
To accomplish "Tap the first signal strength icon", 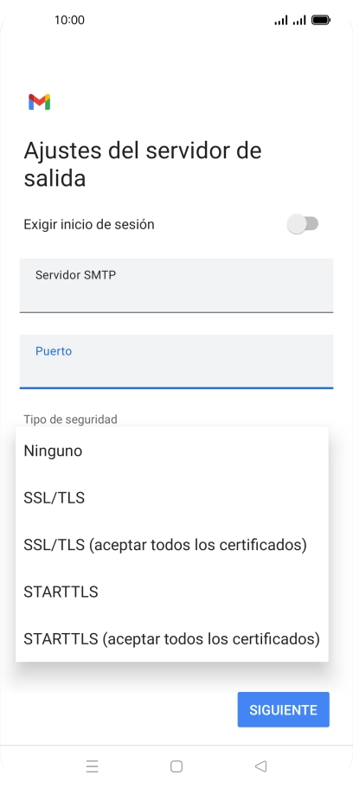I will [281, 20].
